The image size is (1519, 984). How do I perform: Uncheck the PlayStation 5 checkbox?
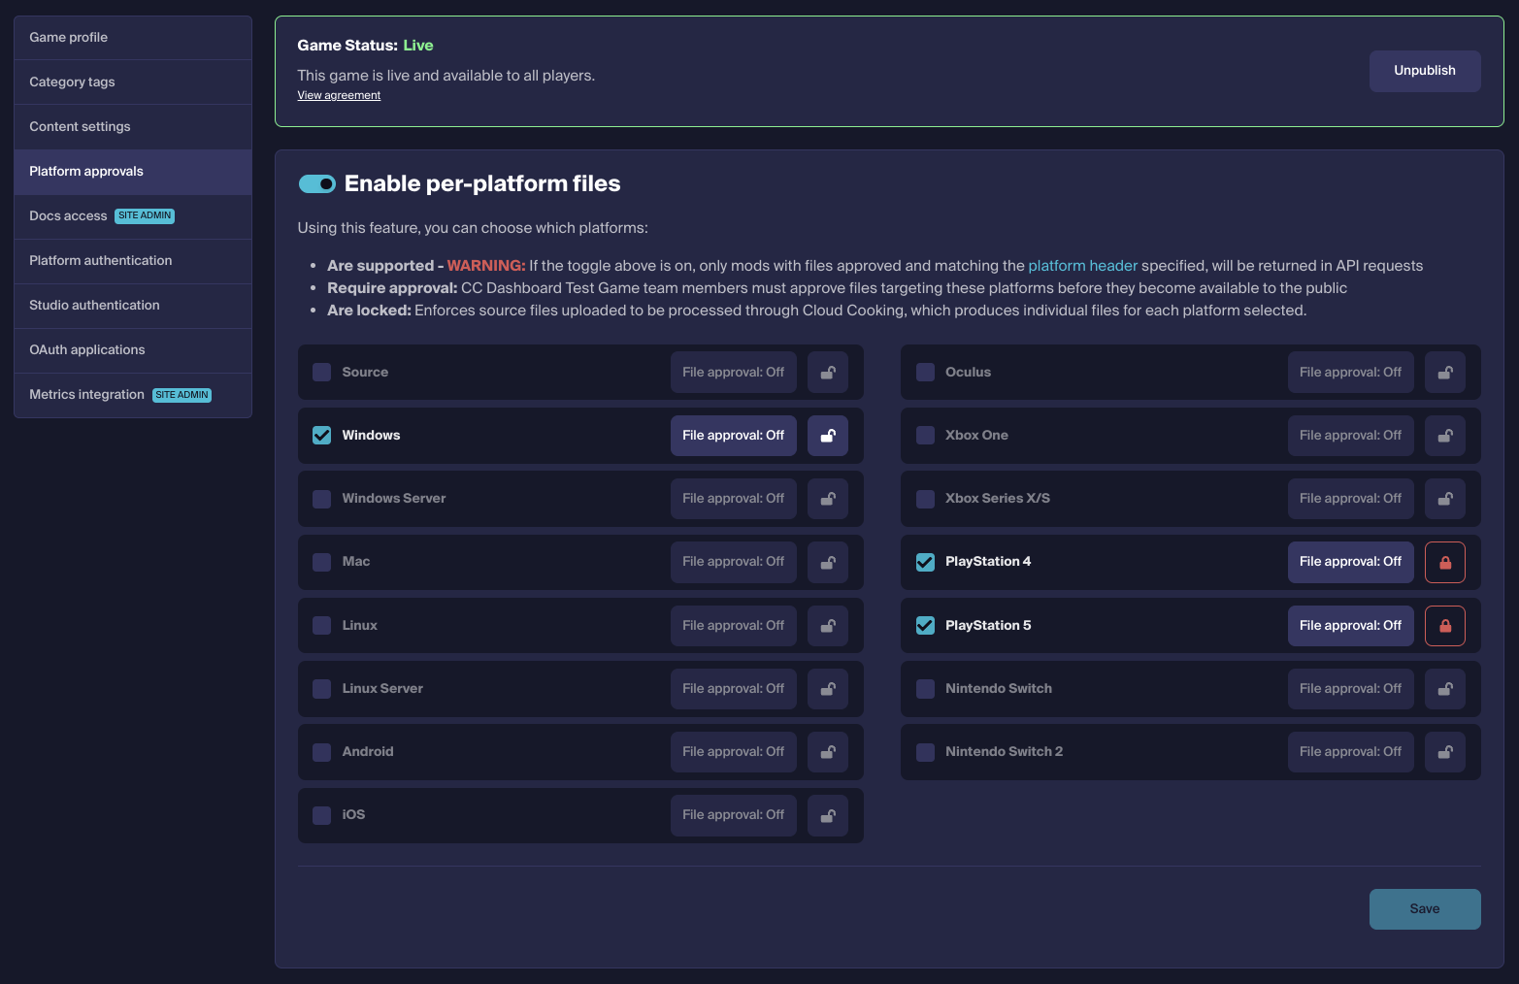(926, 626)
